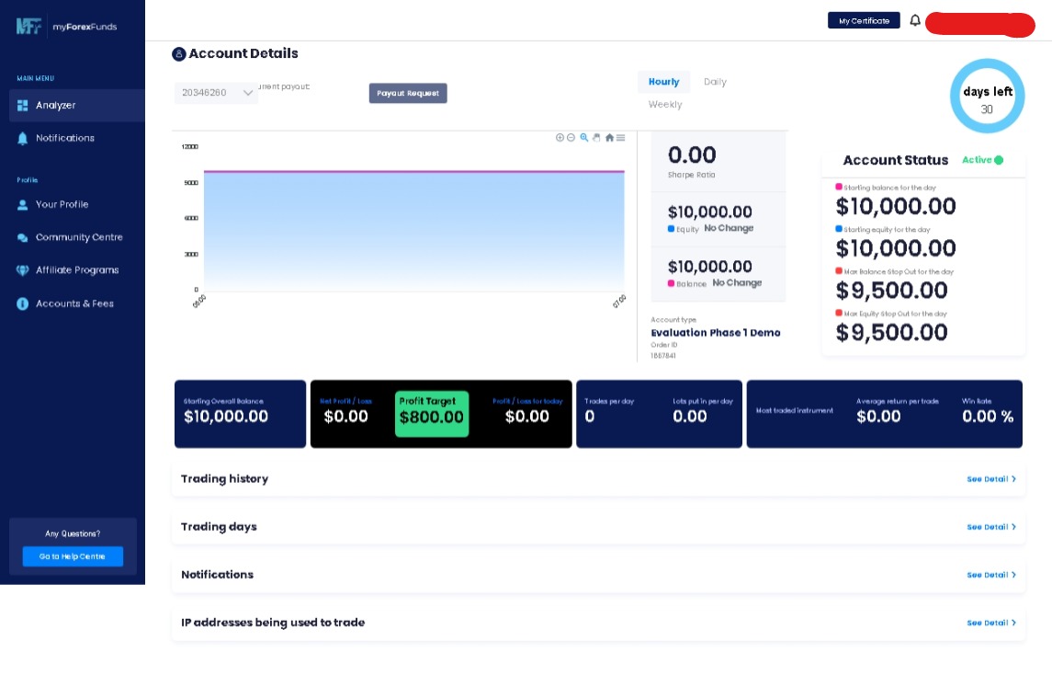Expand IP addresses See Detail
Viewport: 1052px width, 686px height.
(991, 623)
